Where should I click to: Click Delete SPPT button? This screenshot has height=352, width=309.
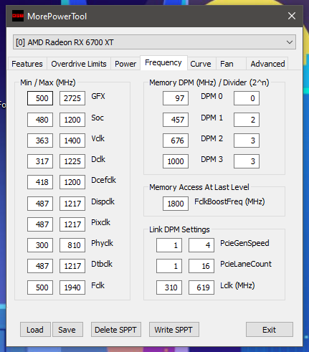tap(116, 330)
